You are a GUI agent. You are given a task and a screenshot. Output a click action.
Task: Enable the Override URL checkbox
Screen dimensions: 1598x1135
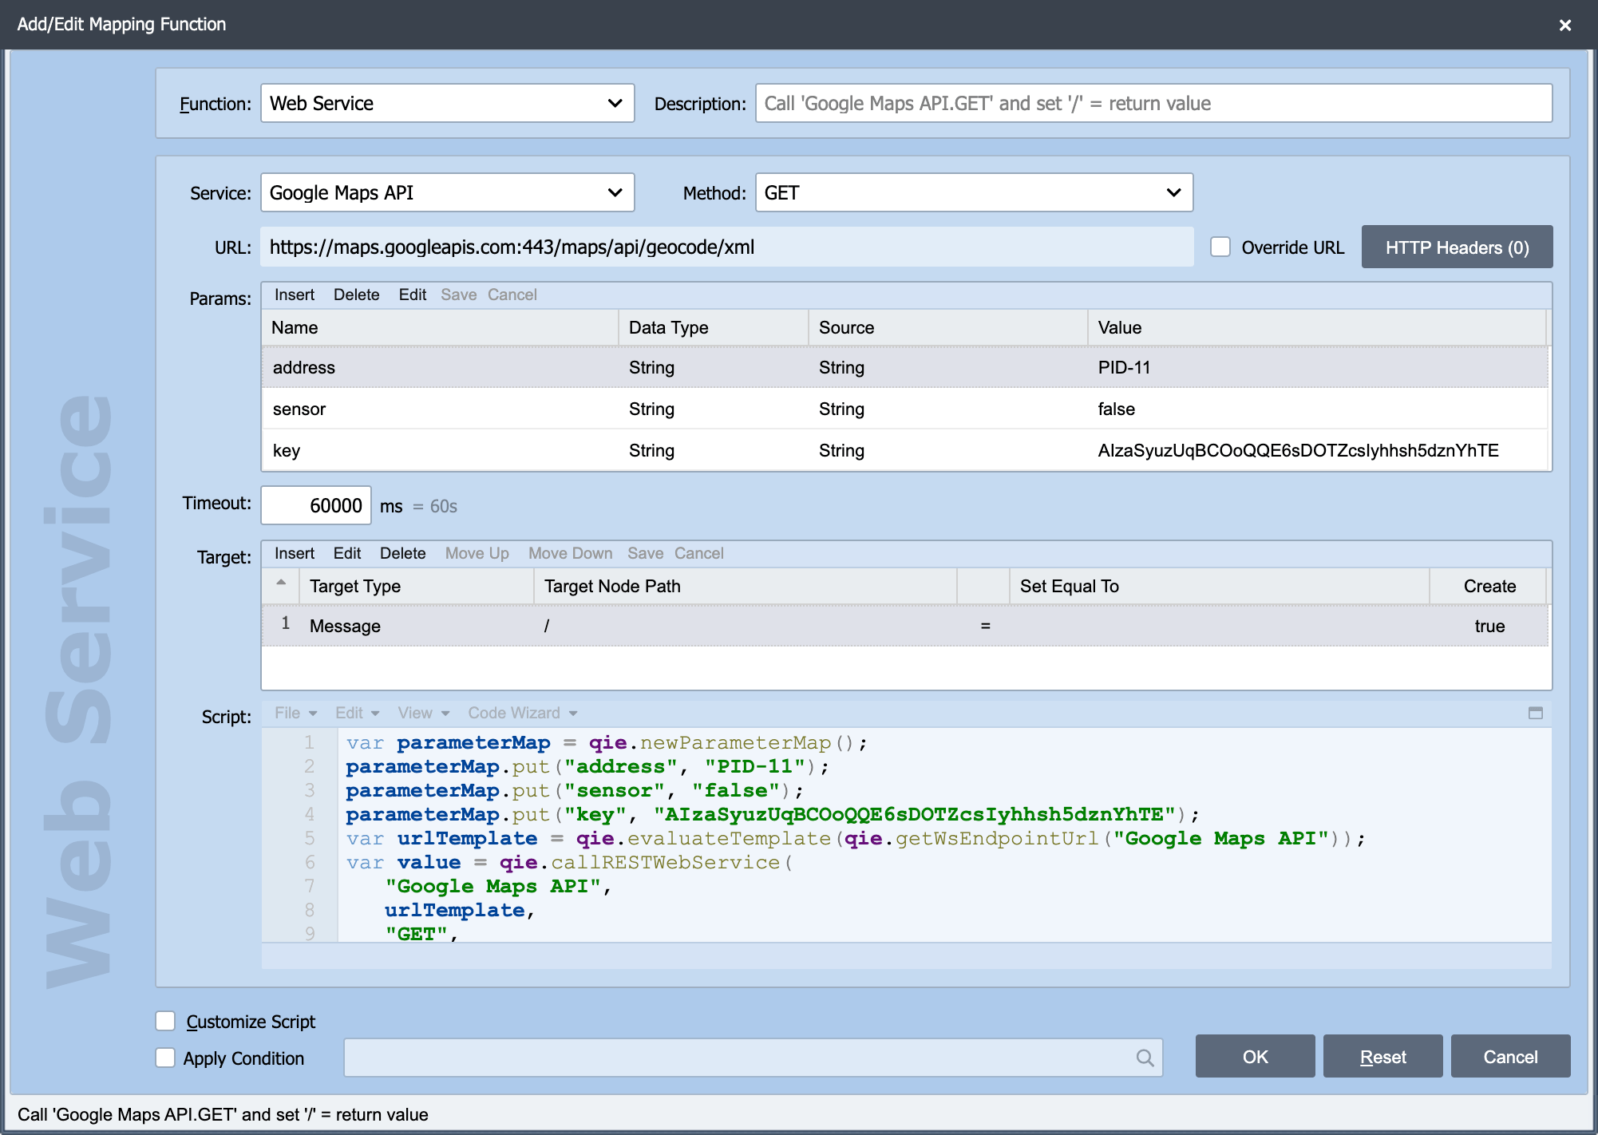click(1220, 247)
